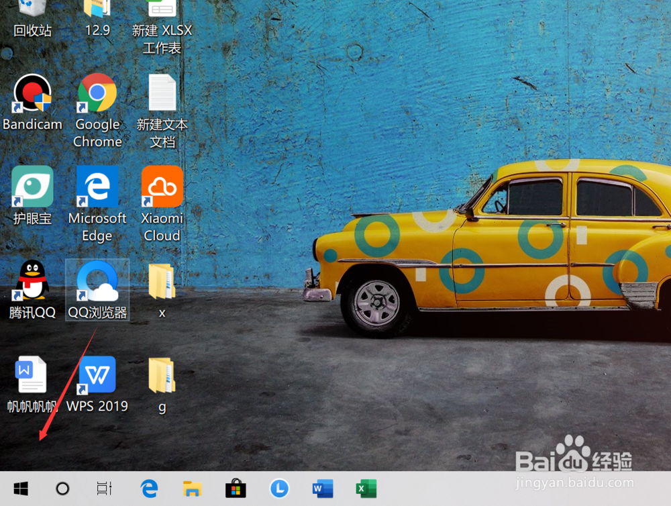The image size is (671, 506).
Task: Launch Excel from the taskbar
Action: pos(364,489)
